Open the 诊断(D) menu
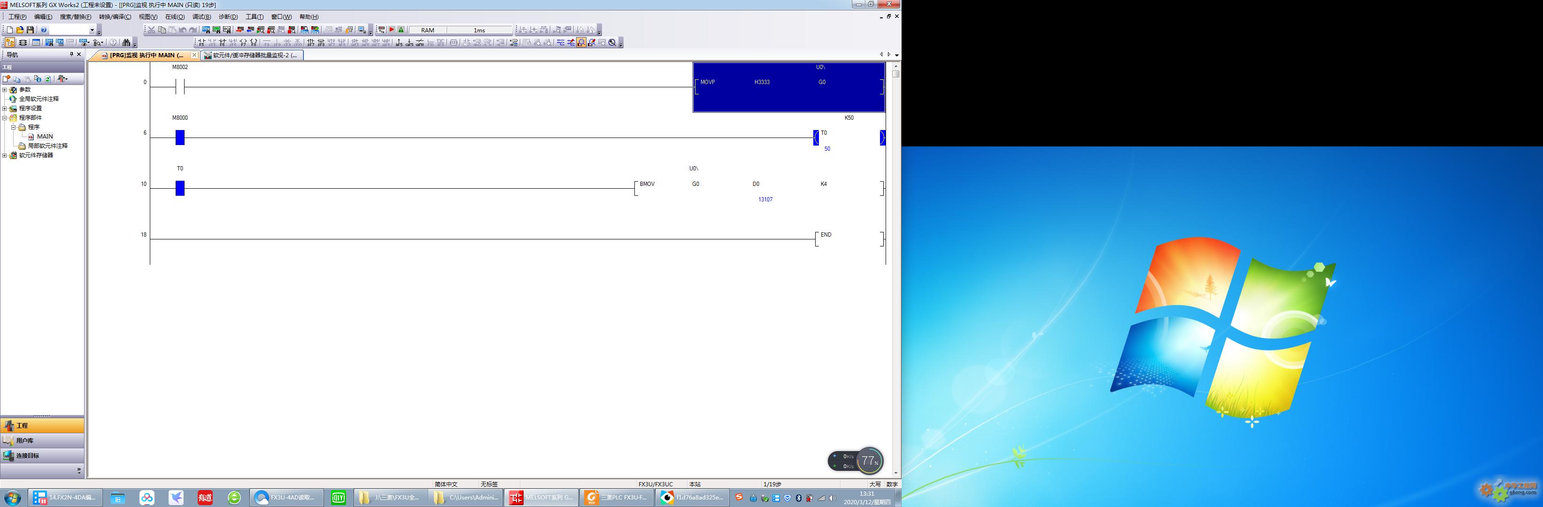 click(x=228, y=17)
